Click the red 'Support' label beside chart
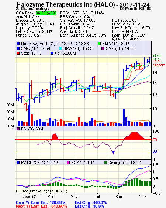Image resolution: width=166 pixels, height=208 pixels. (159, 65)
